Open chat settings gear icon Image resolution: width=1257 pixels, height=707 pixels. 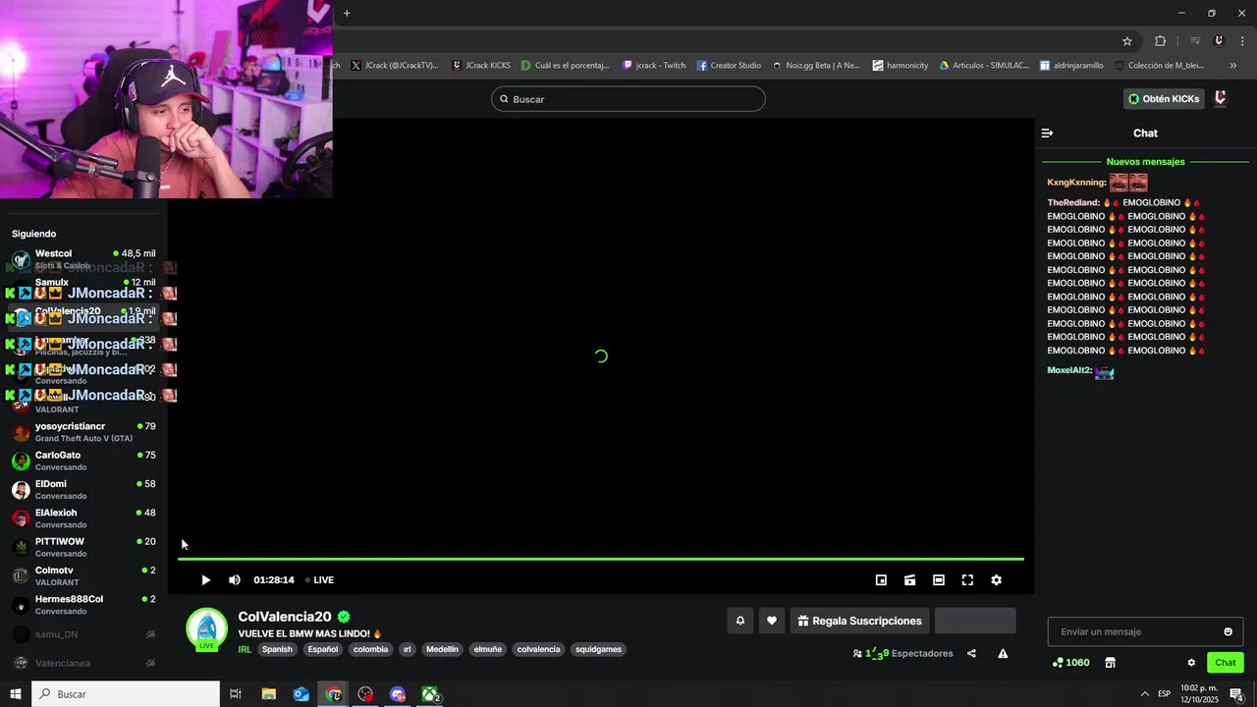(1191, 663)
